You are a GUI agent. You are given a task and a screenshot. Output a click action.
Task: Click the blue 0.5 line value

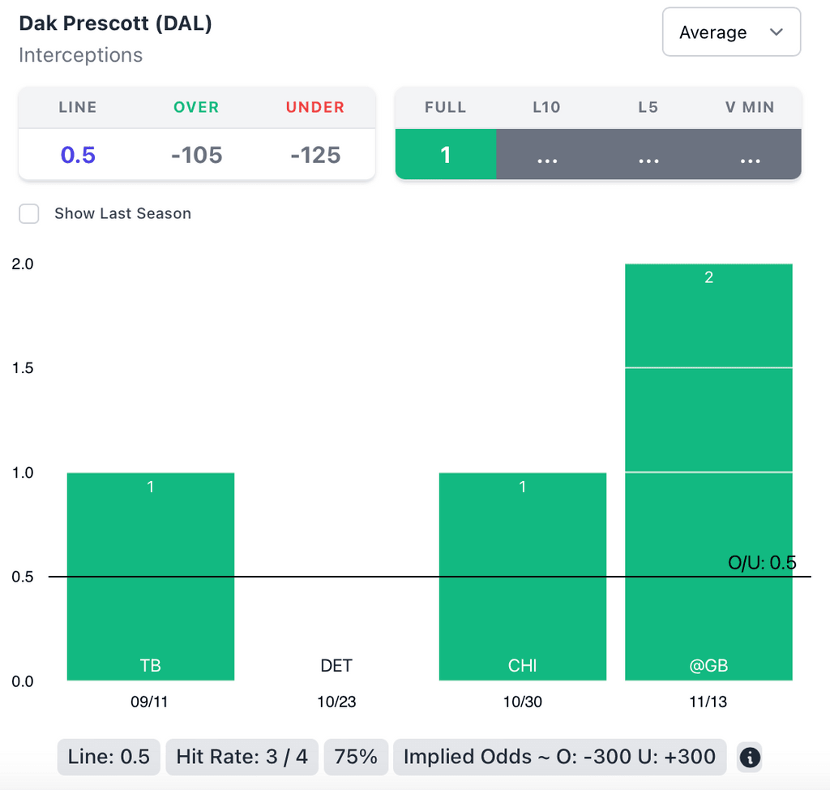click(78, 155)
